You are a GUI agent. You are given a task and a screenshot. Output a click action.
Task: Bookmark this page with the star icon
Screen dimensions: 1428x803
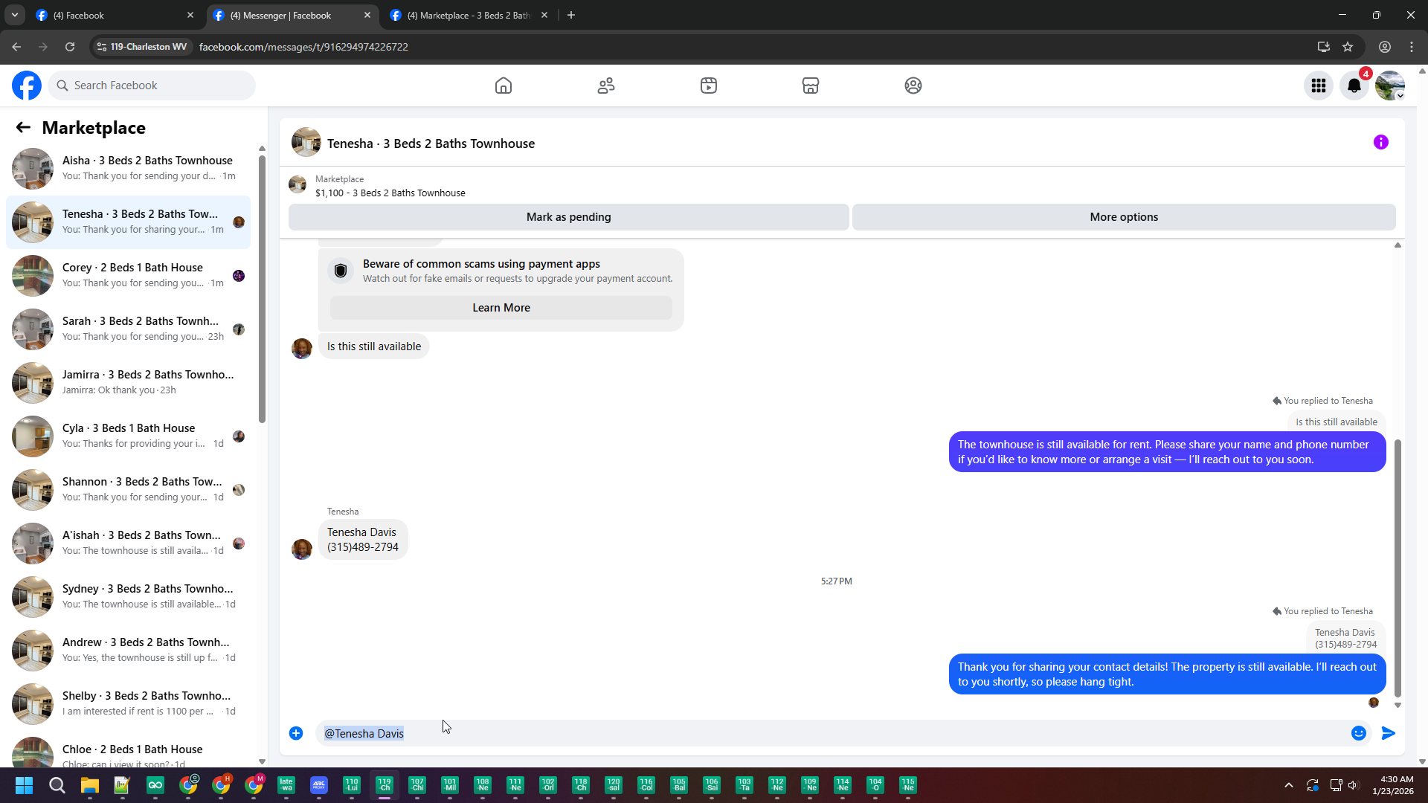point(1348,47)
